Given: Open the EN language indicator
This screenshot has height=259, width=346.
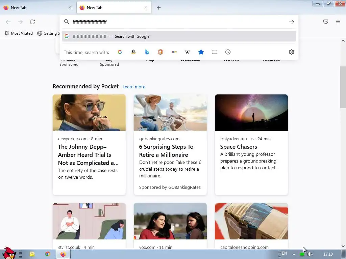Looking at the screenshot, I should pyautogui.click(x=284, y=253).
